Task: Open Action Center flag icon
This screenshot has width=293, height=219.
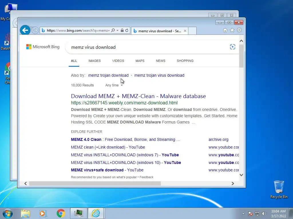Action: pos(250,214)
